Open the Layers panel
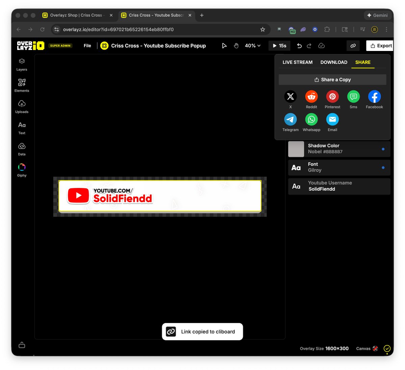405x370 pixels. (22, 64)
